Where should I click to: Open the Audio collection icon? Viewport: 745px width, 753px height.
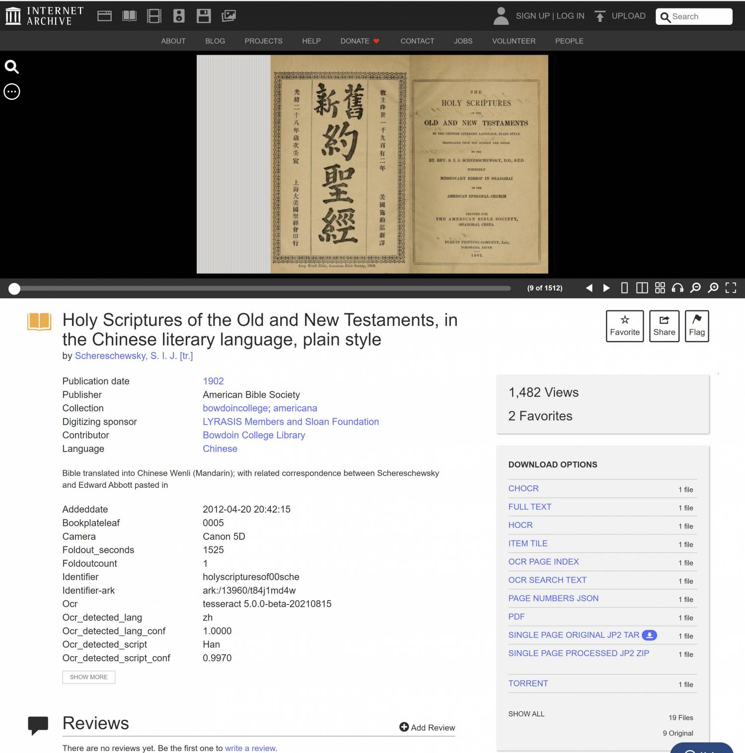tap(178, 15)
